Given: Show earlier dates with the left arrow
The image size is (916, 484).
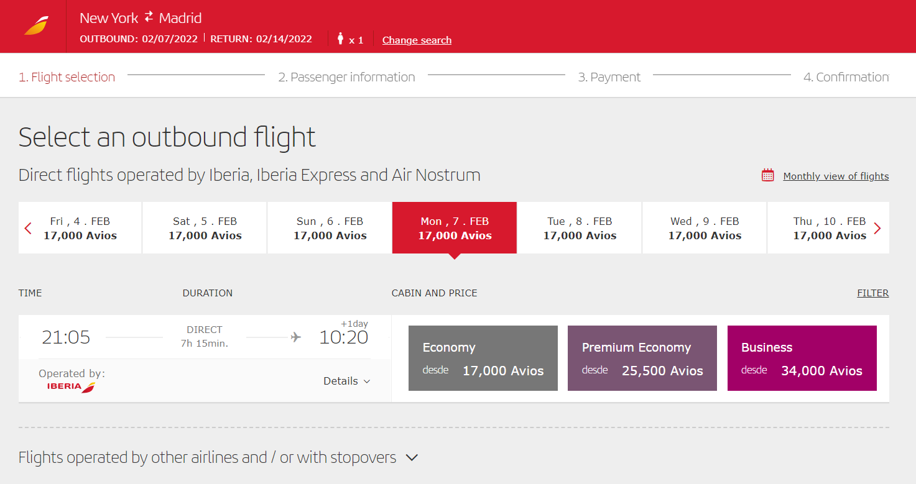Looking at the screenshot, I should pyautogui.click(x=28, y=228).
